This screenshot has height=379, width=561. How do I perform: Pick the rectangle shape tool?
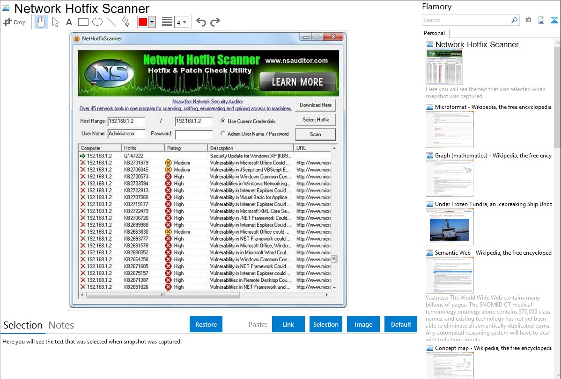point(83,22)
